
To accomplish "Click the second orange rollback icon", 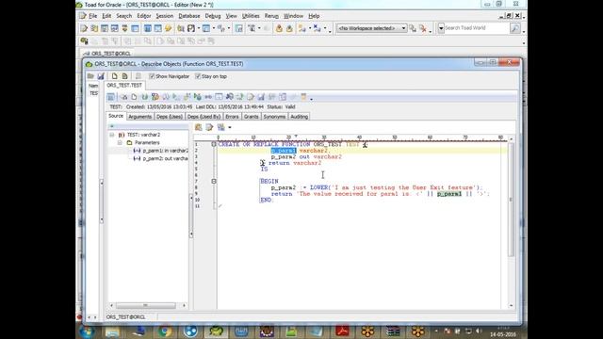I will pyautogui.click(x=289, y=28).
